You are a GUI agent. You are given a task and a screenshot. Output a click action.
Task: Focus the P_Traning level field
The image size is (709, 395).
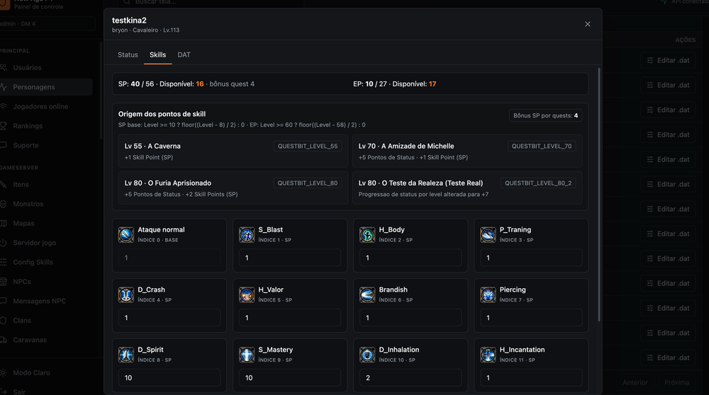[x=531, y=258]
